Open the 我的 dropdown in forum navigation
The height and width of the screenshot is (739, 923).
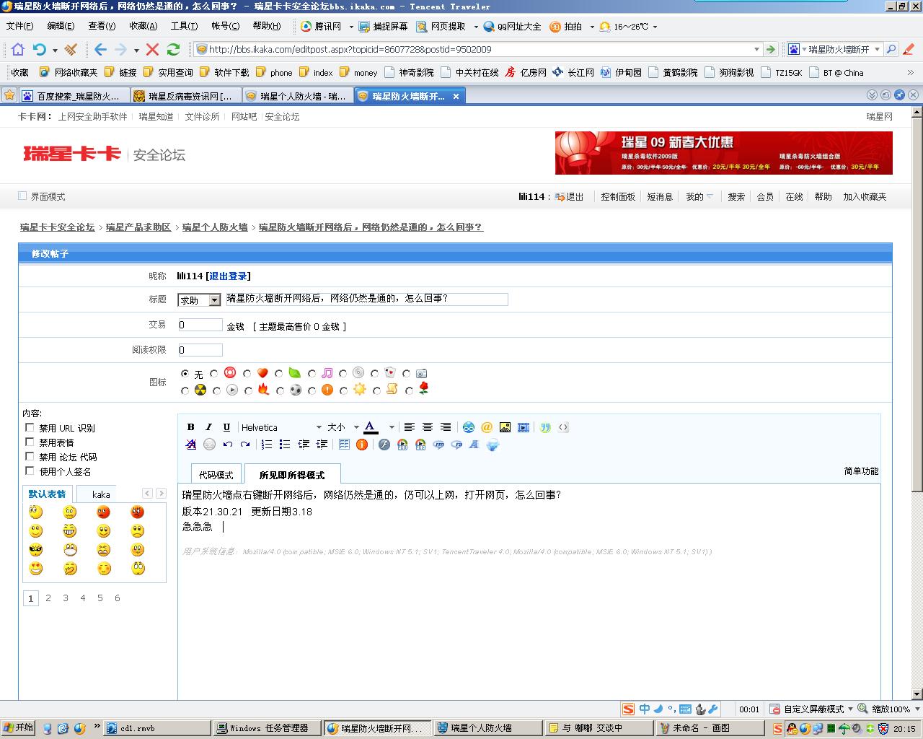[x=699, y=196]
